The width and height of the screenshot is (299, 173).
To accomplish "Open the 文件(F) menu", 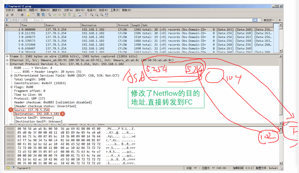I will [x=10, y=10].
